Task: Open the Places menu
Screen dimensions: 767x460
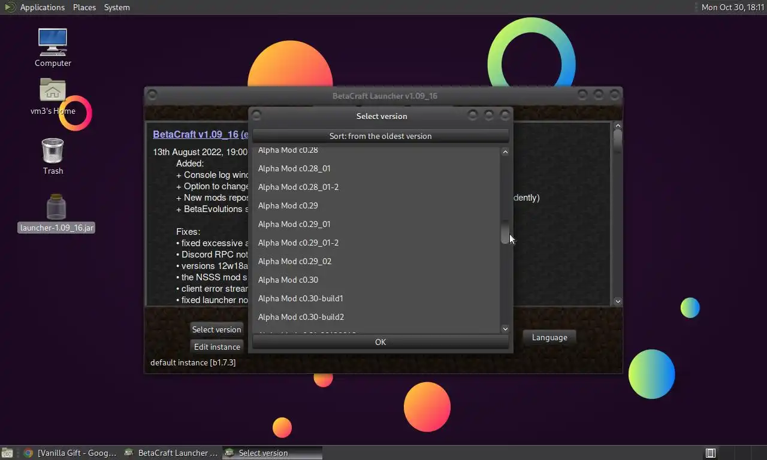Action: coord(84,7)
